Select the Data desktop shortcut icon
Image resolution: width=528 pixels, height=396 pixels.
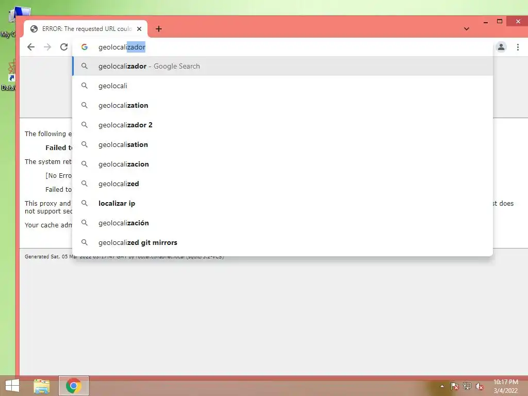click(x=8, y=75)
